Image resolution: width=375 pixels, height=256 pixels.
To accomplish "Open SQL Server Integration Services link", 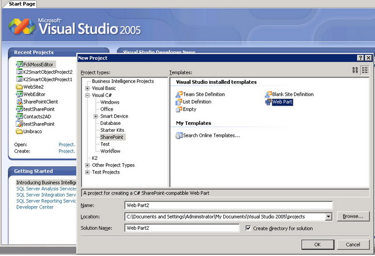I will point(46,195).
